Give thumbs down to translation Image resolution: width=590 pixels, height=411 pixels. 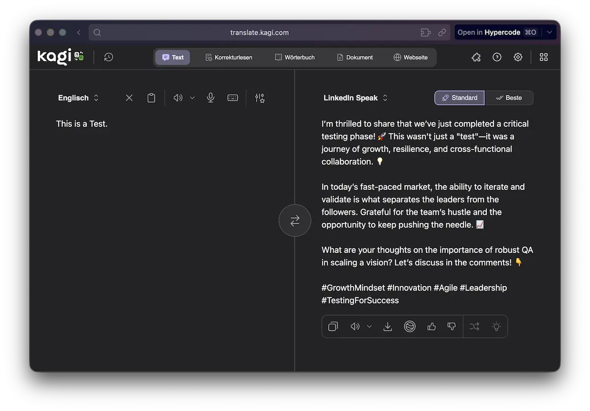pyautogui.click(x=451, y=326)
